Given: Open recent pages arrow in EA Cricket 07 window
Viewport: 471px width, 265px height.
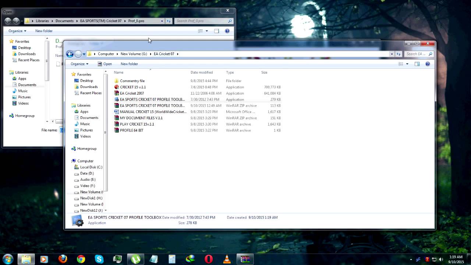Looking at the screenshot, I should point(84,54).
